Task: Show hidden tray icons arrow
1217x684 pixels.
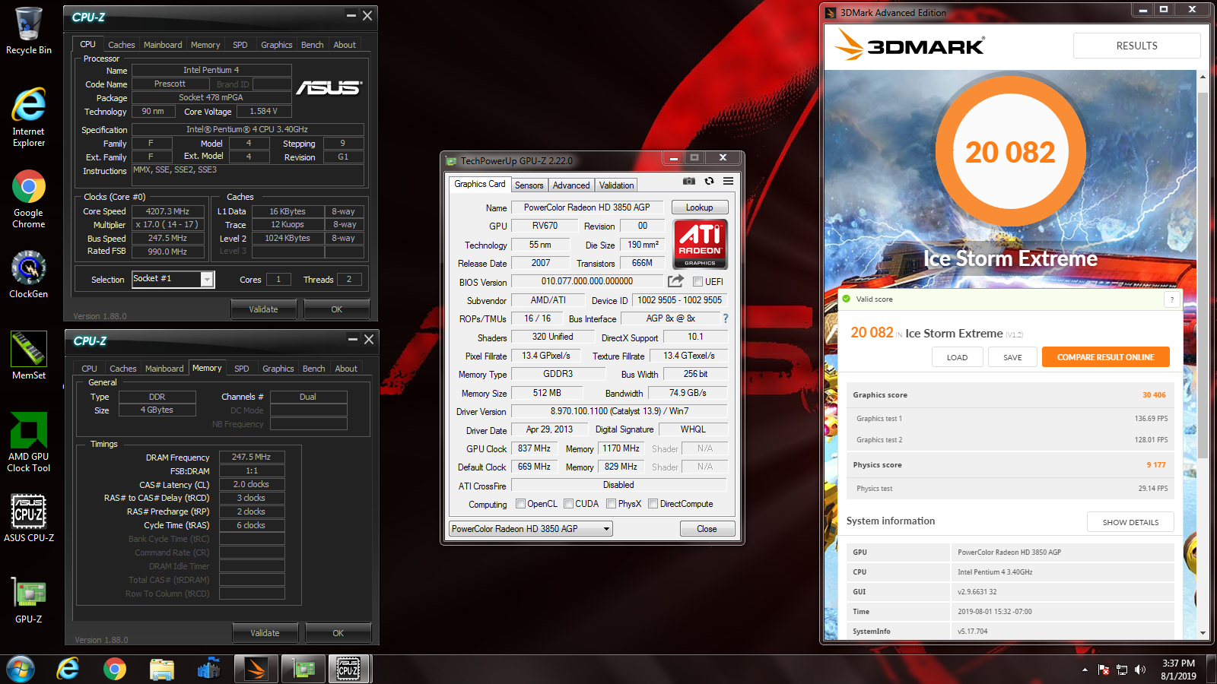Action: click(x=1085, y=670)
